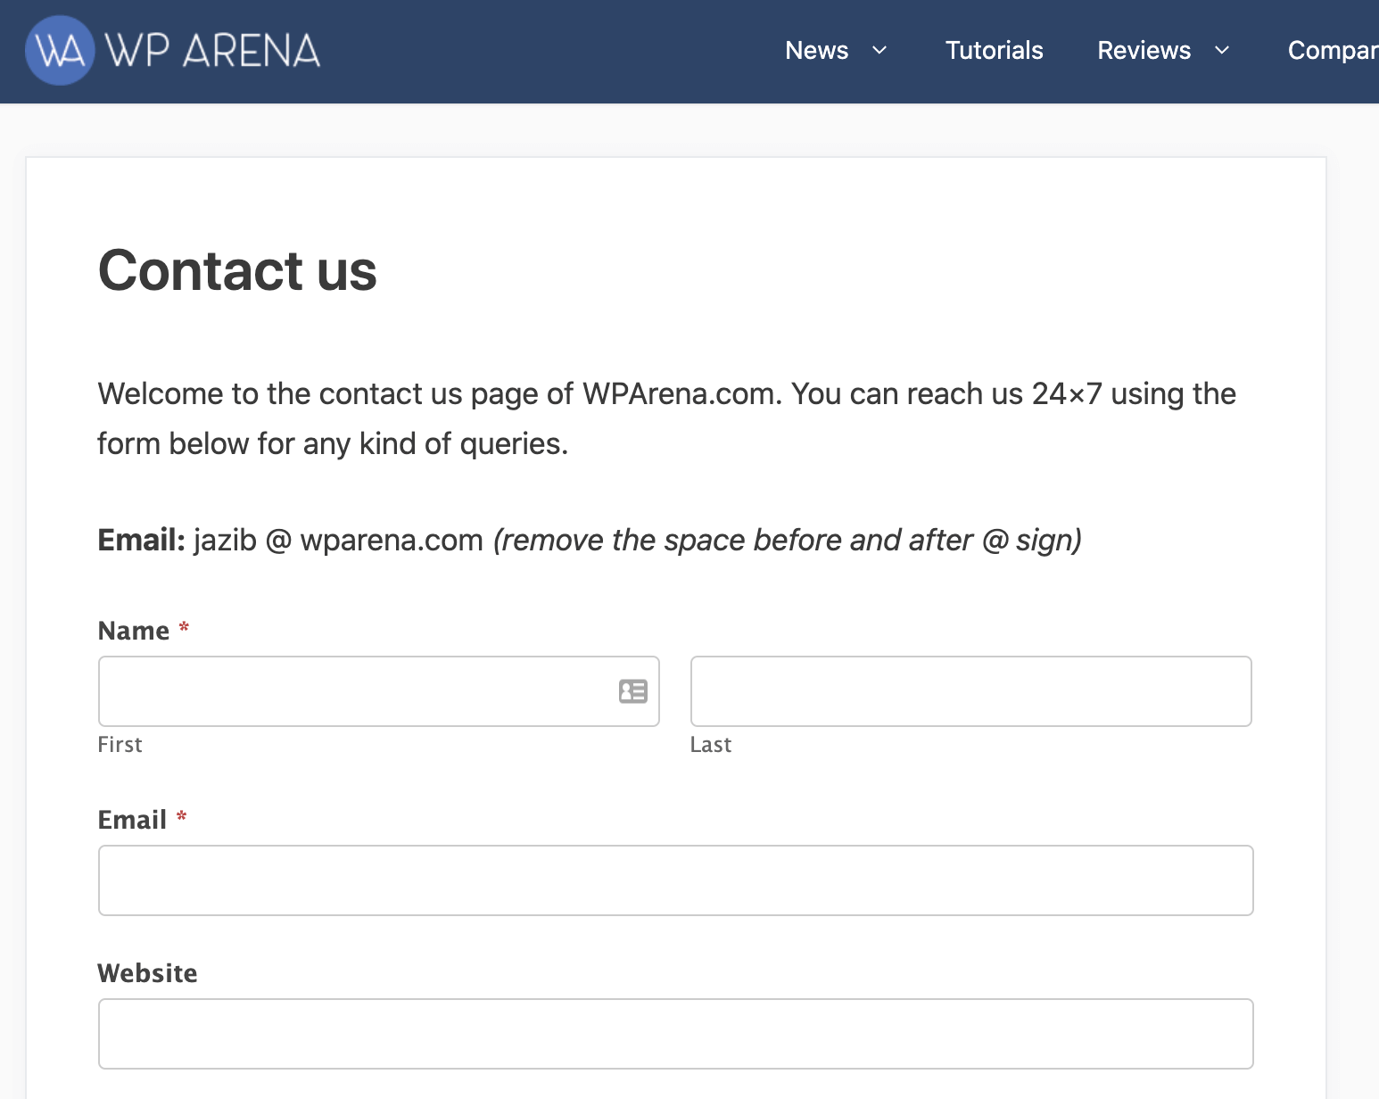Open the Compare menu item
Screen dimensions: 1379x1099
click(x=1333, y=51)
